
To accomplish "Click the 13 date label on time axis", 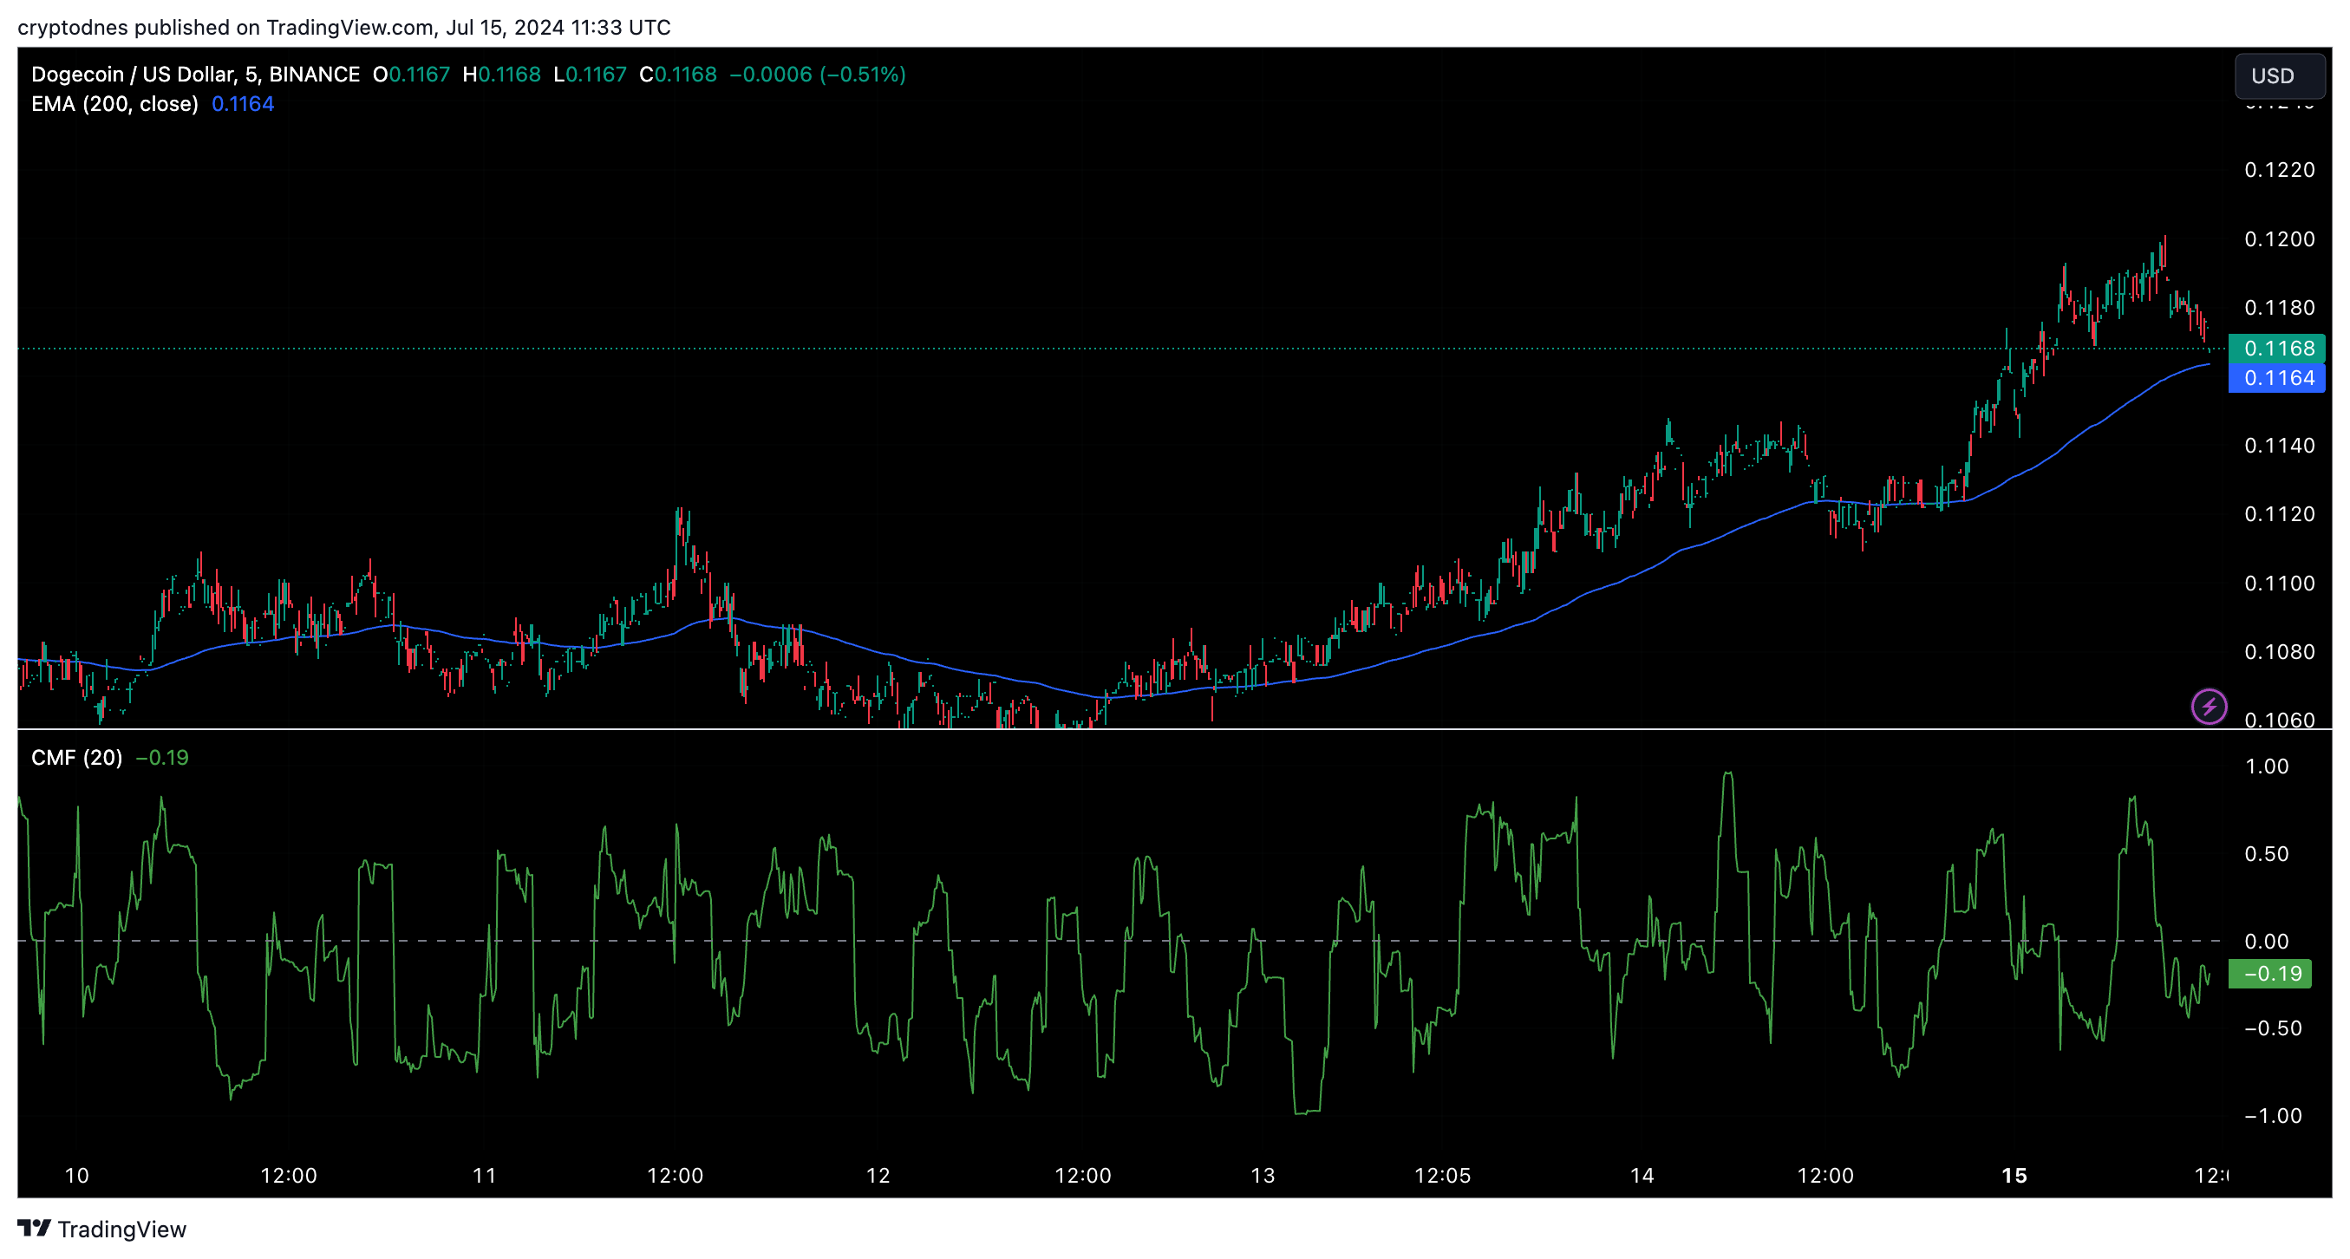I will 1263,1175.
